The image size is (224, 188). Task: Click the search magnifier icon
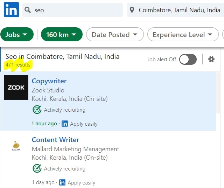point(29,10)
